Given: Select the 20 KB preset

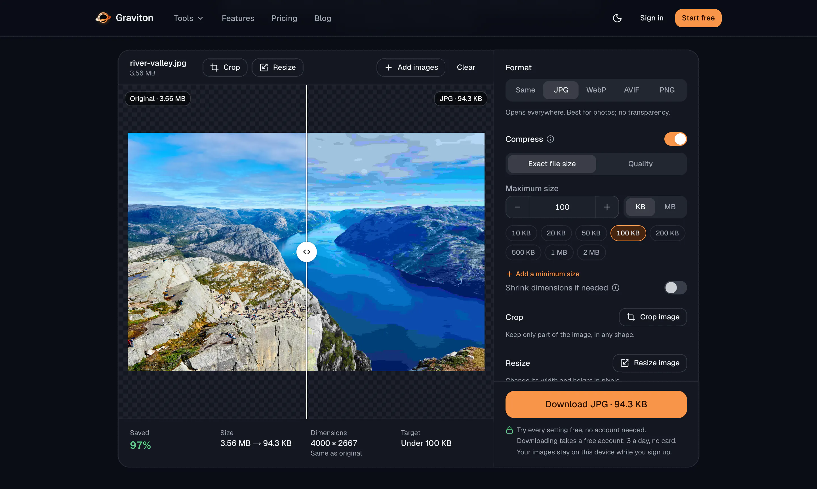Looking at the screenshot, I should 556,233.
